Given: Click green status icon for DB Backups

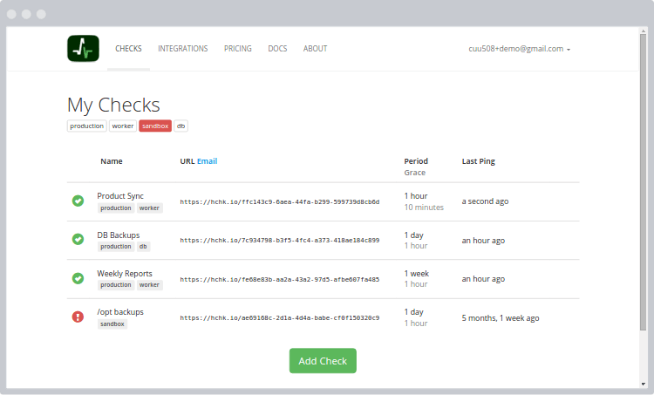Looking at the screenshot, I should (78, 239).
